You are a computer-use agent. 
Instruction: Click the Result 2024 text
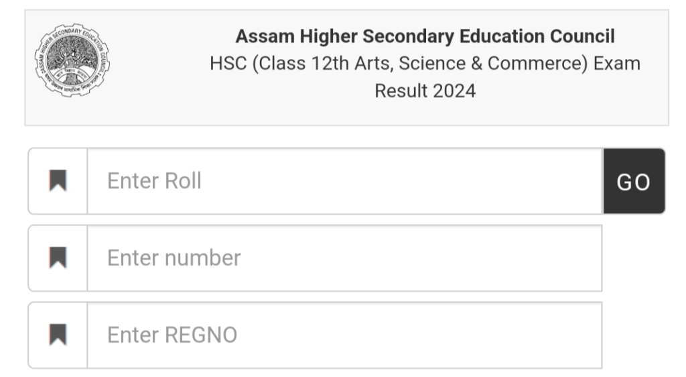(x=425, y=91)
